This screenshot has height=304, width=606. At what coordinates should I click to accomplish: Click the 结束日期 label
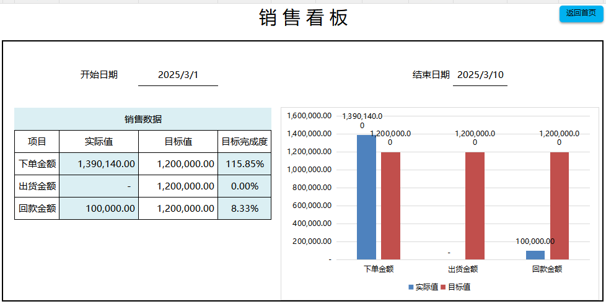tap(431, 75)
